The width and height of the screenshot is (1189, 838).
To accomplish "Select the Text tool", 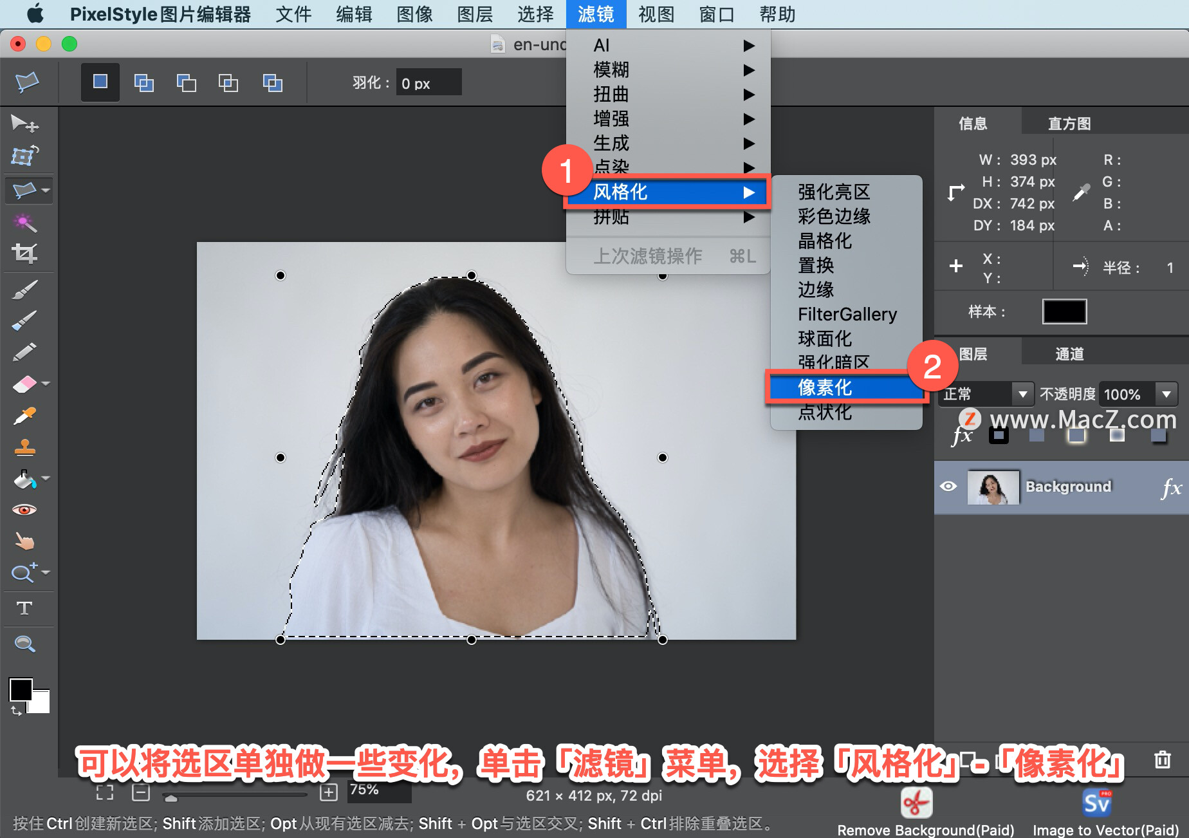I will pyautogui.click(x=26, y=607).
